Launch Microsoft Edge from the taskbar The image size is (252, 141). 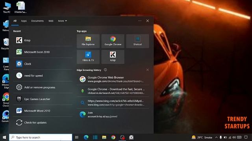click(86, 137)
